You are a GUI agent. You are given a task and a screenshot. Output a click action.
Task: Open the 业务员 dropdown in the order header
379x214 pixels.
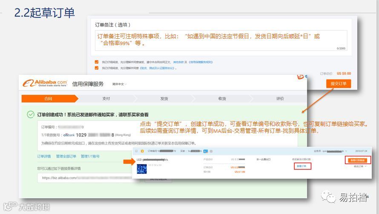tap(330, 151)
